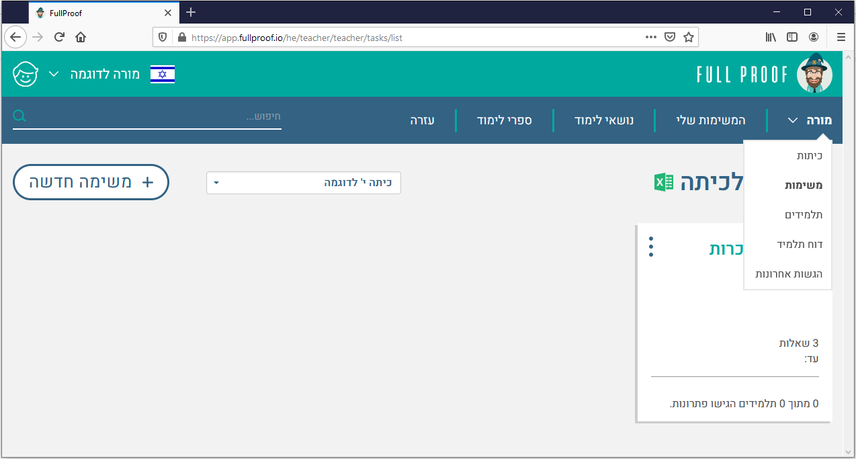Bookmark this page with the star icon
The height and width of the screenshot is (459, 856).
tap(689, 38)
